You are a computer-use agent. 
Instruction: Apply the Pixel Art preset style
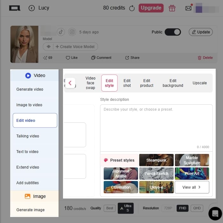(x=192, y=173)
